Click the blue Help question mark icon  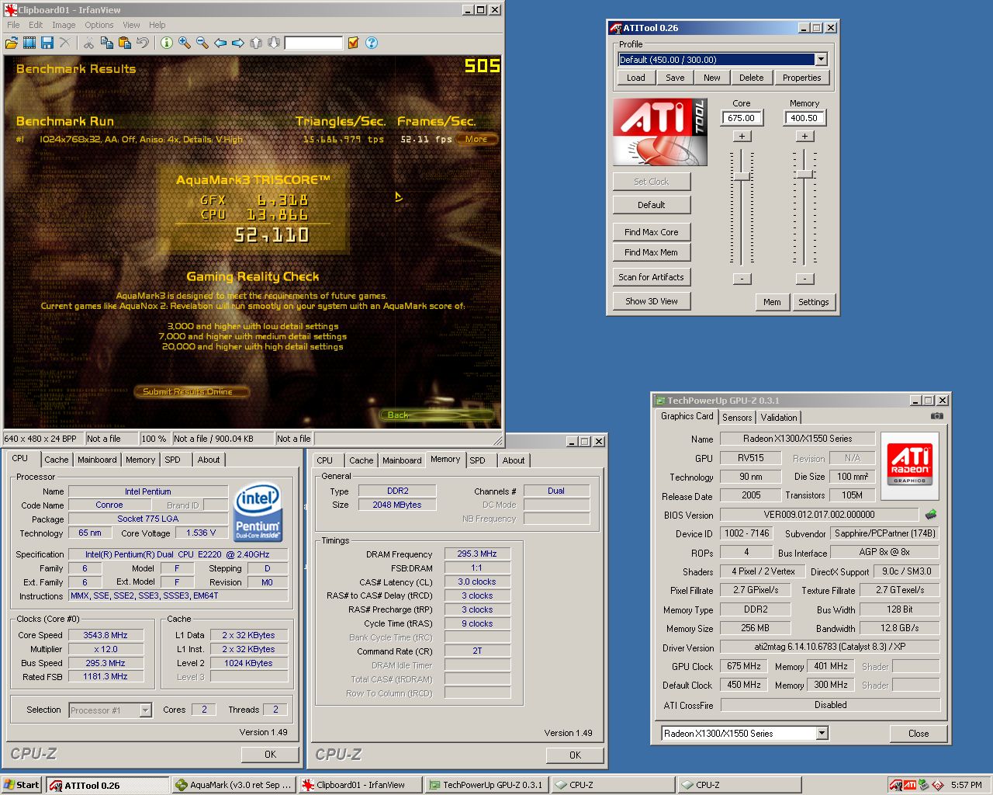372,43
